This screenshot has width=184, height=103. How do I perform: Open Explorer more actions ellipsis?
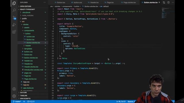pyautogui.click(x=45, y=3)
